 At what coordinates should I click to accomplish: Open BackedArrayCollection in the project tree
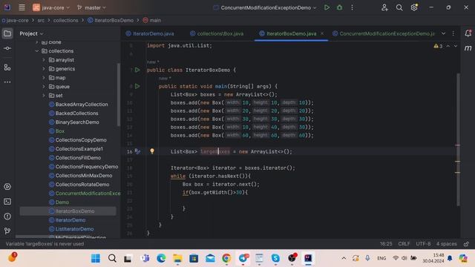pyautogui.click(x=78, y=105)
